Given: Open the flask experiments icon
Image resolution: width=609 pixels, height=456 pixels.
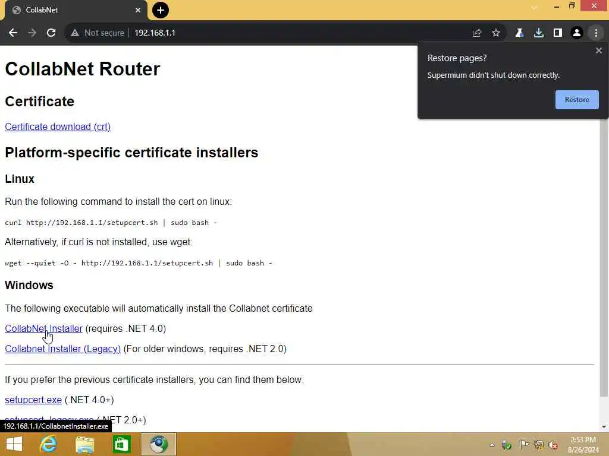Looking at the screenshot, I should [519, 33].
